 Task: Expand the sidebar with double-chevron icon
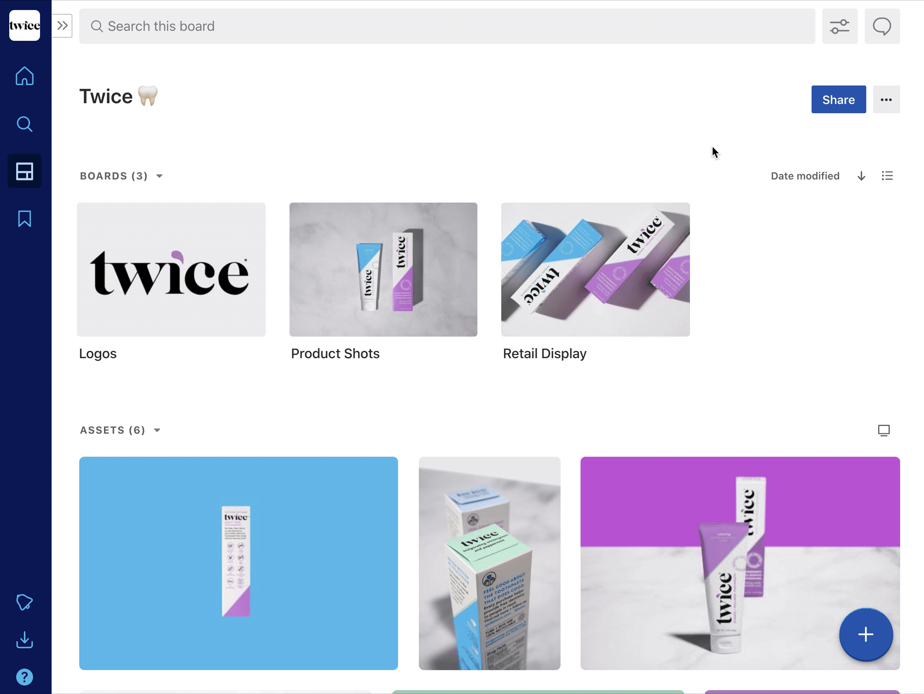pos(62,26)
